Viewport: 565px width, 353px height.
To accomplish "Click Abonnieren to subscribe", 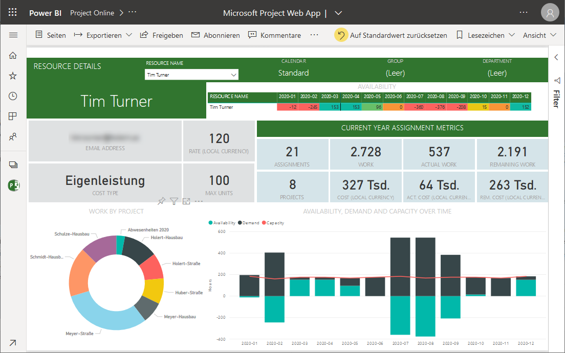I will 215,35.
